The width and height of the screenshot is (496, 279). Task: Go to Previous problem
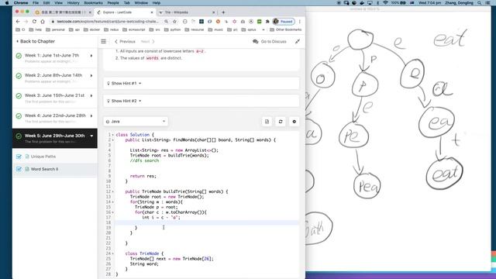pos(125,41)
